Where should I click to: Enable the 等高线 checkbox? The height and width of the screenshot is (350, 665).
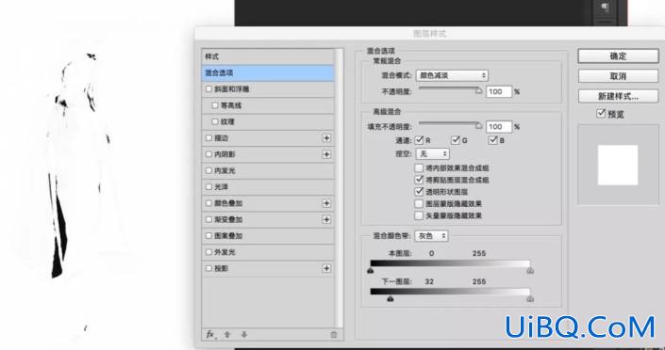pos(215,105)
